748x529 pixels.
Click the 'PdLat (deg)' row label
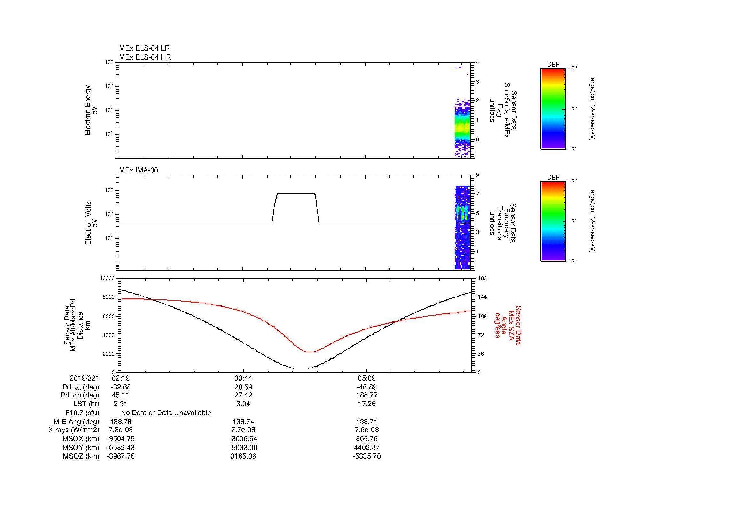(81, 387)
